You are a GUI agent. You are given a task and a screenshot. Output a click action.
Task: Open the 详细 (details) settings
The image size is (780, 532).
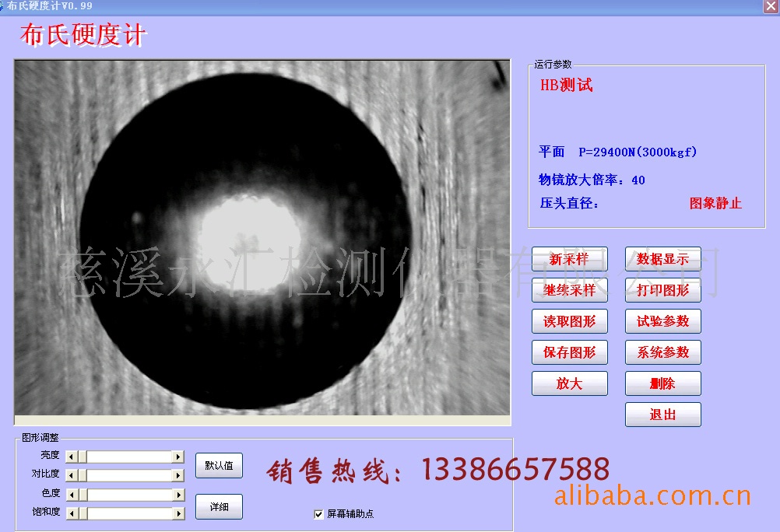tap(219, 506)
